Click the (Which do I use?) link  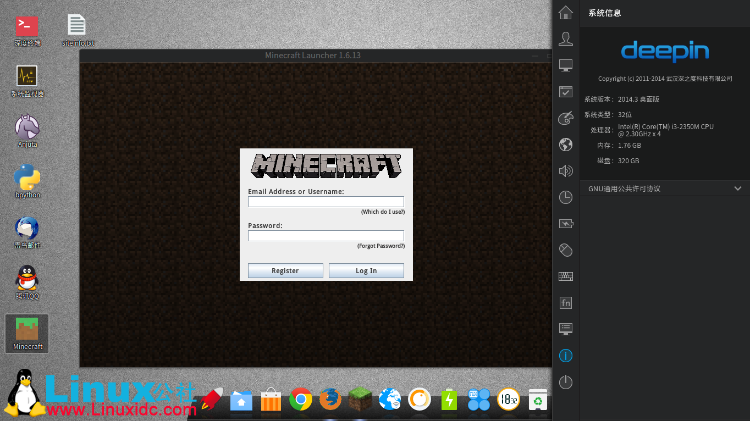(383, 212)
